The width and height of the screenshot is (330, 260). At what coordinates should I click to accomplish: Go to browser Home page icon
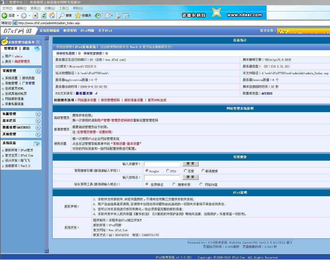pos(52,16)
